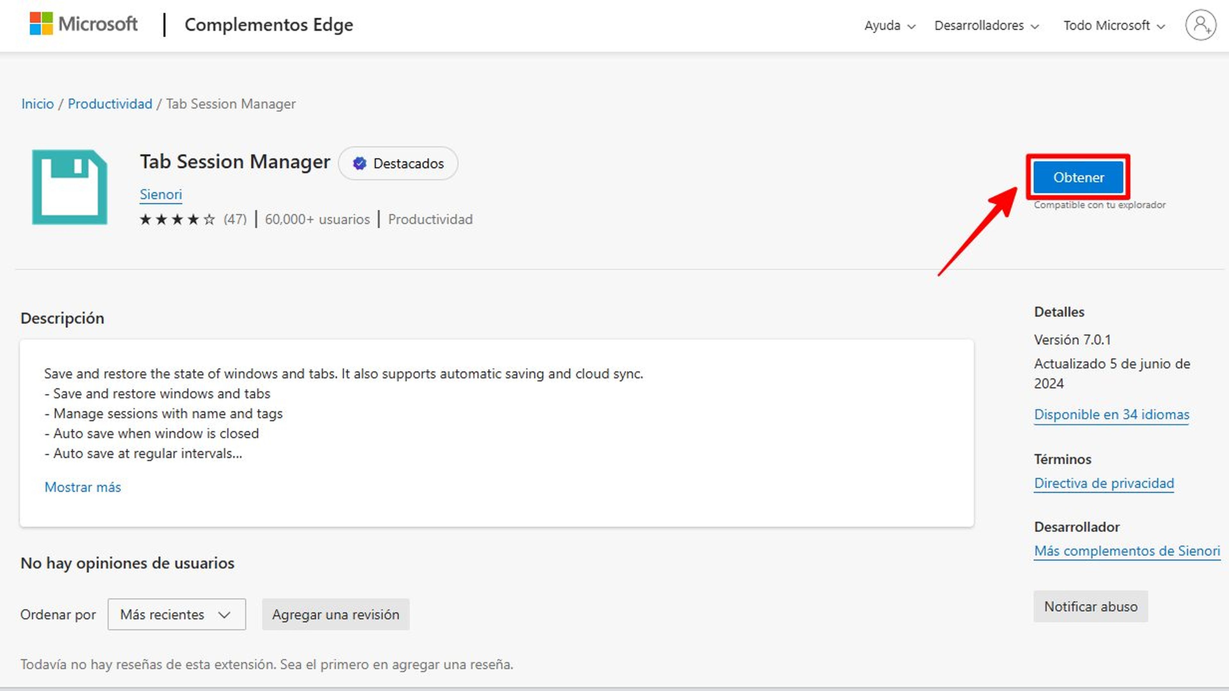Expand the Desarrolladores menu
Screen dimensions: 1229x691
(986, 25)
